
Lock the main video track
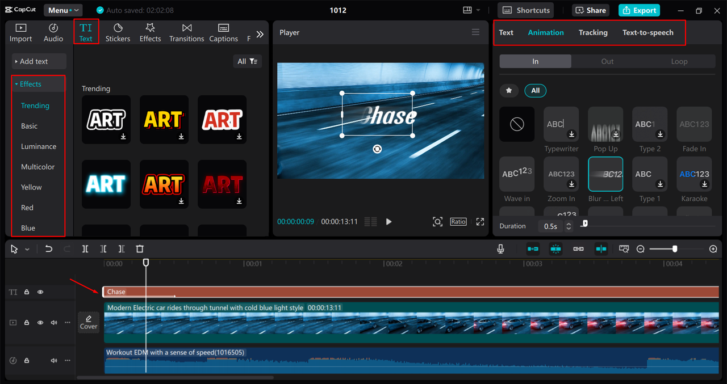27,323
